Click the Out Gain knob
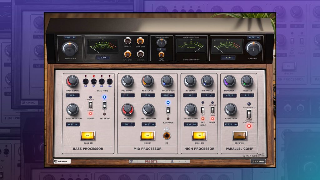This screenshot has width=320, height=180. click(x=253, y=48)
